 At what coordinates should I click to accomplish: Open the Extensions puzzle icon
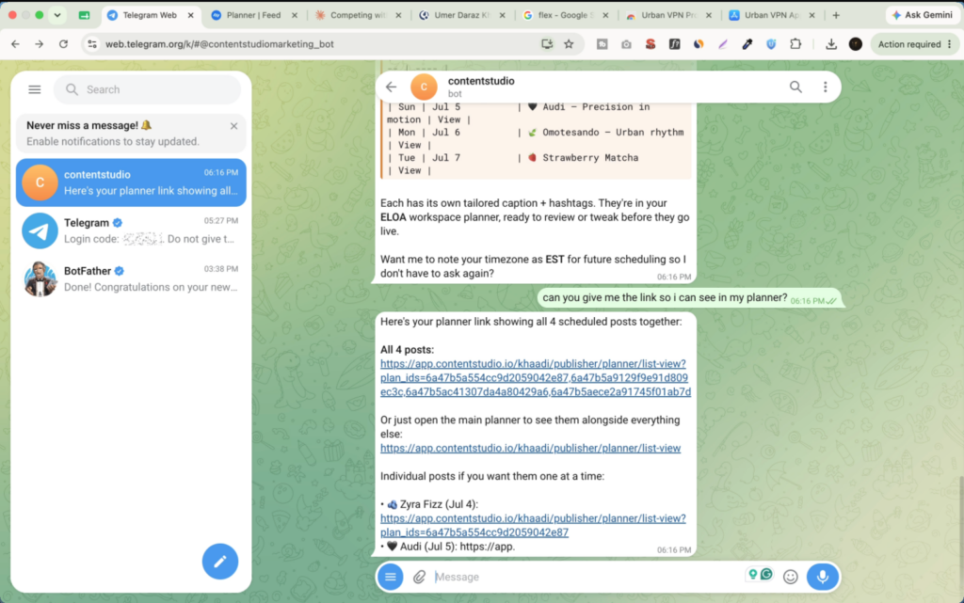pos(795,44)
